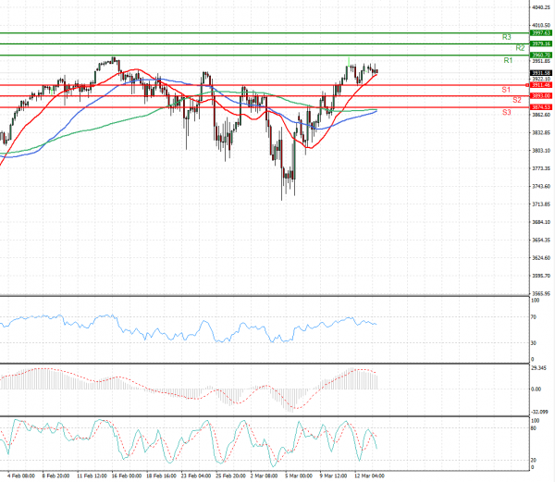Click the RSI 70 level label
This screenshot has height=482, width=555.
click(534, 317)
